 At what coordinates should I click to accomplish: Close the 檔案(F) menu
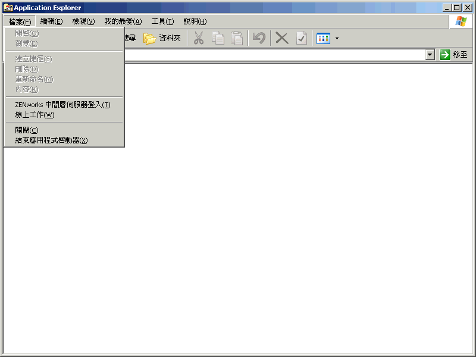click(20, 21)
